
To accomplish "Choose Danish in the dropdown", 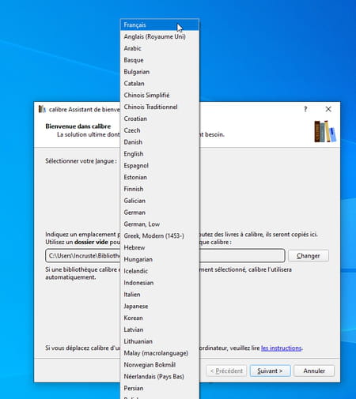I will (x=160, y=142).
